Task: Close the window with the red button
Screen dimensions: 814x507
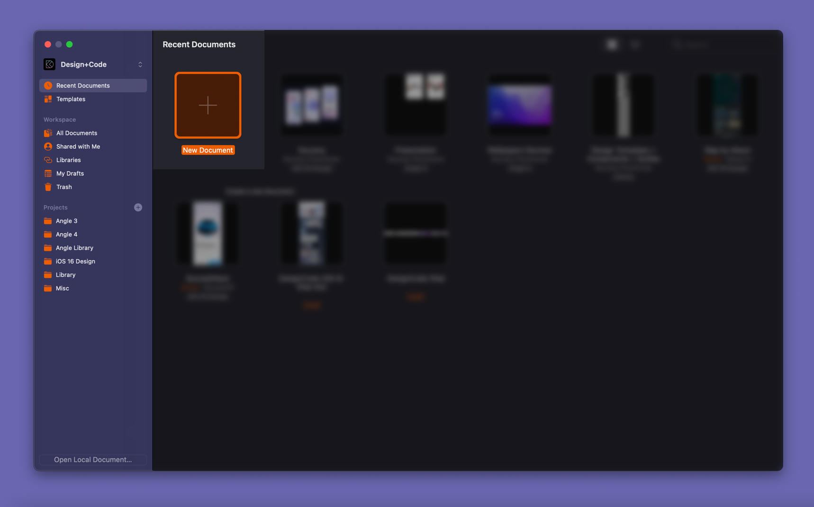Action: 48,45
